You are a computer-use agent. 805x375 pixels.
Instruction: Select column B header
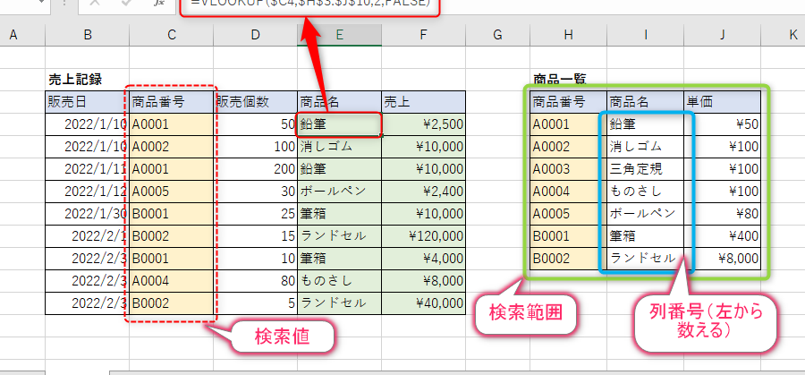pos(88,35)
